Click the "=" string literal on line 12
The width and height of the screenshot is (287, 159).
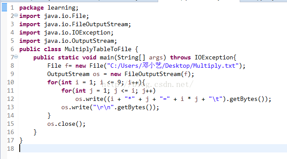[x=165, y=99]
